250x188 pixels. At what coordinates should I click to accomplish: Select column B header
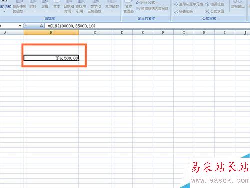[51, 33]
